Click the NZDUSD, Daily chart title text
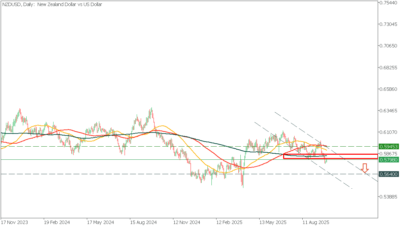The height and width of the screenshot is (227, 404). coord(52,4)
